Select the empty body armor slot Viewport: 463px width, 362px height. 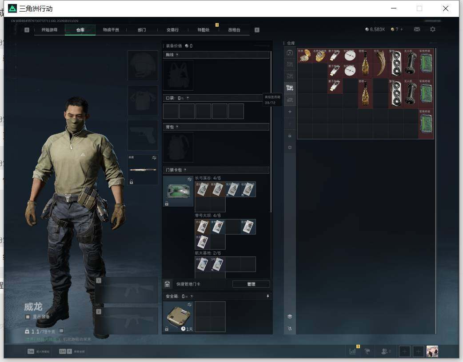click(x=143, y=100)
